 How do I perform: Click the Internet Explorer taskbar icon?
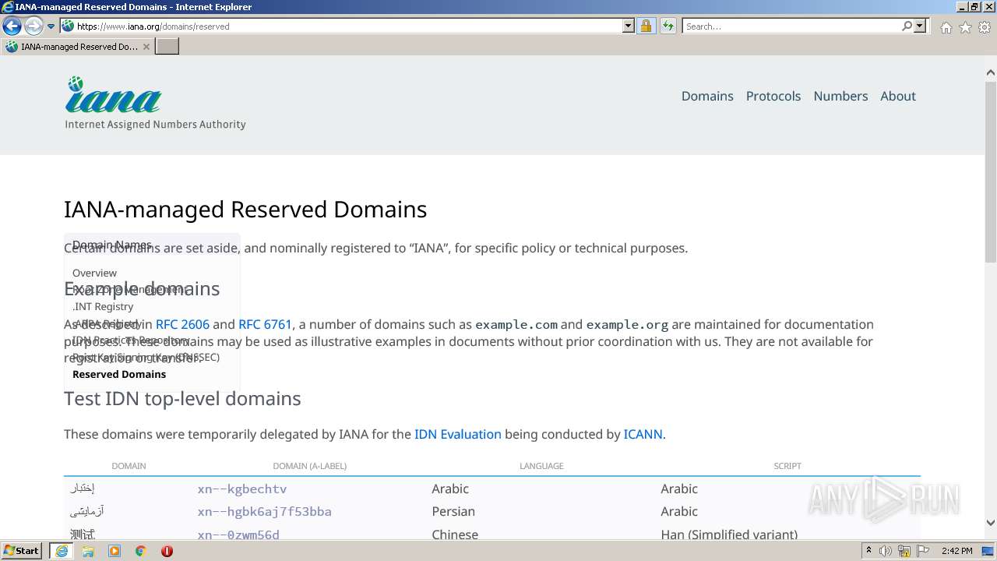(x=62, y=551)
